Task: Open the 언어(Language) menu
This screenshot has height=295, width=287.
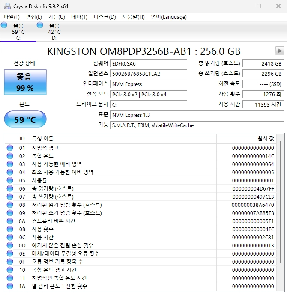Action: coord(169,17)
